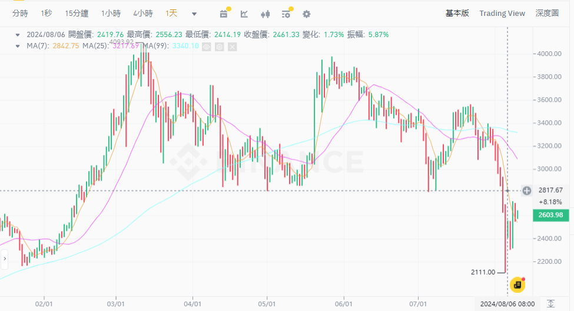Click the 最低價 value 2414.19
The width and height of the screenshot is (574, 311).
228,34
